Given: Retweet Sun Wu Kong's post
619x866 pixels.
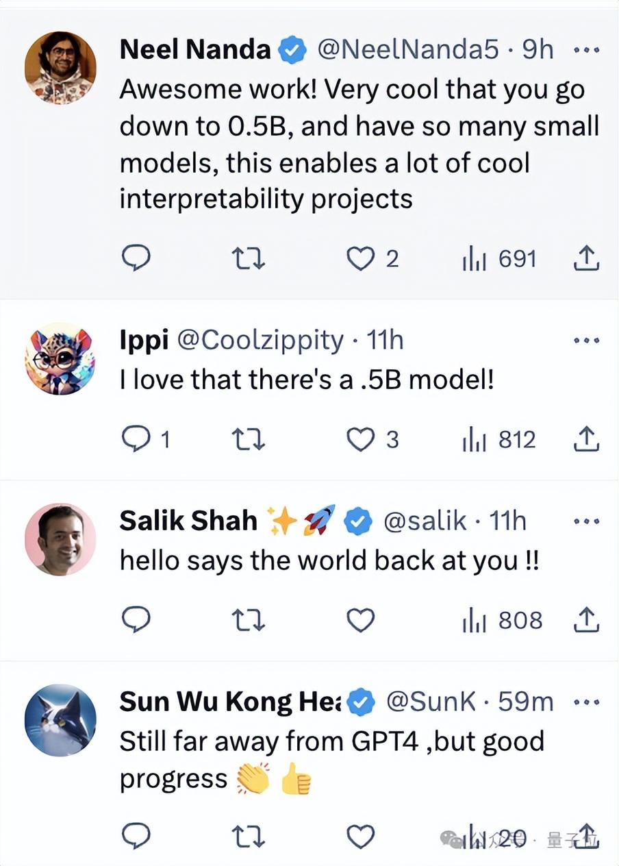Looking at the screenshot, I should [249, 837].
